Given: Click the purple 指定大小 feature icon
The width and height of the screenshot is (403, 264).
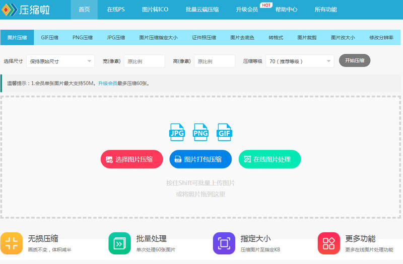Looking at the screenshot, I should (x=224, y=243).
